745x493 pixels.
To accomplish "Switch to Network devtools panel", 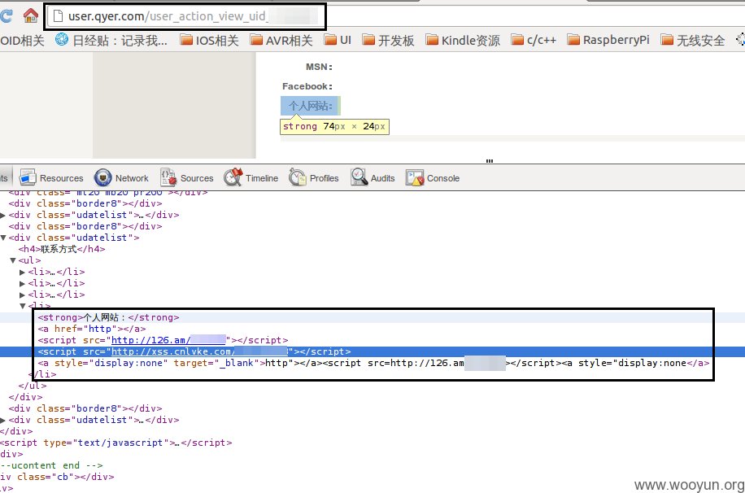I will tap(122, 178).
